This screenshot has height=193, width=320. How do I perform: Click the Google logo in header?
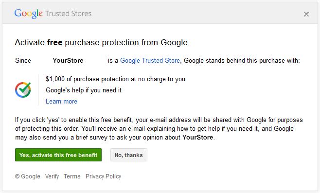[x=28, y=14]
